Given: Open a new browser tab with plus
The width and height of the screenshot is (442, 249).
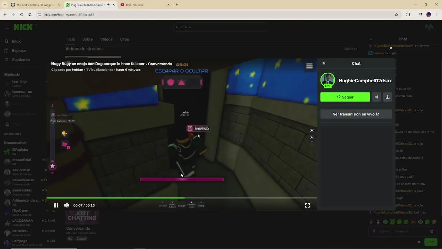Looking at the screenshot, I should tap(177, 5).
